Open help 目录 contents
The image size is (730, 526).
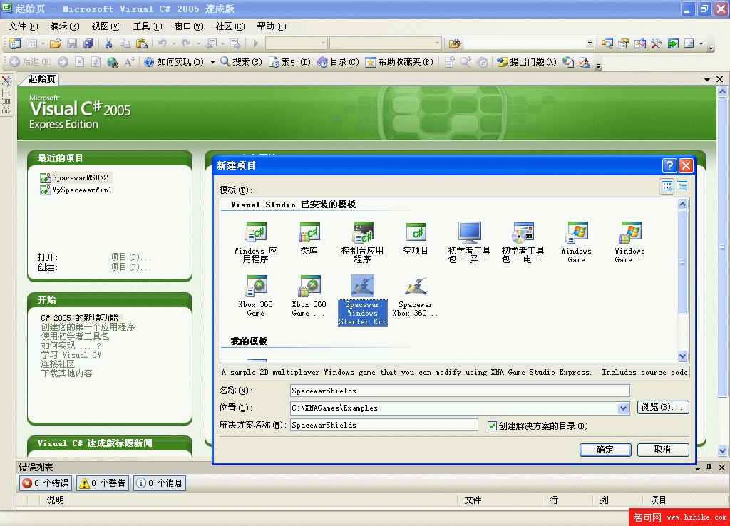(x=338, y=62)
